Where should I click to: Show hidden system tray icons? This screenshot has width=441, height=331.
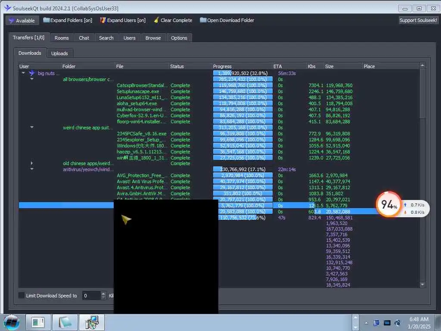pyautogui.click(x=366, y=323)
